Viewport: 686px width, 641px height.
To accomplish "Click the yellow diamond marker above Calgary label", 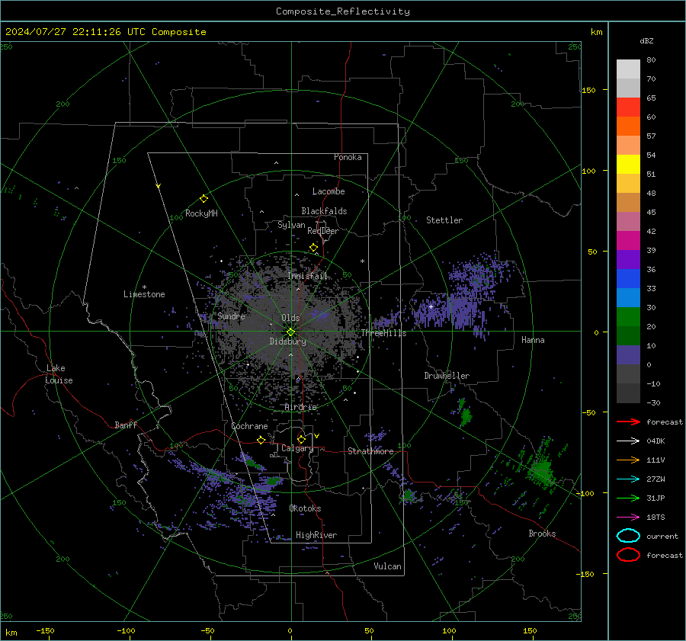I will [x=301, y=439].
